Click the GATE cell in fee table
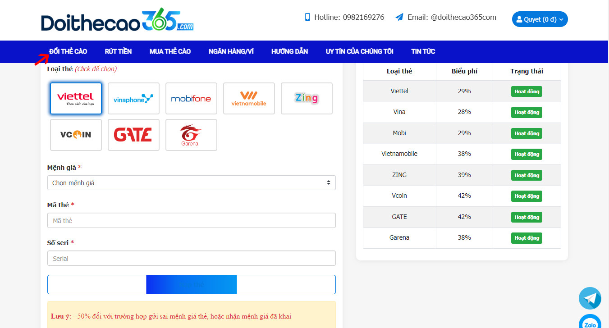This screenshot has height=328, width=609. (x=399, y=217)
